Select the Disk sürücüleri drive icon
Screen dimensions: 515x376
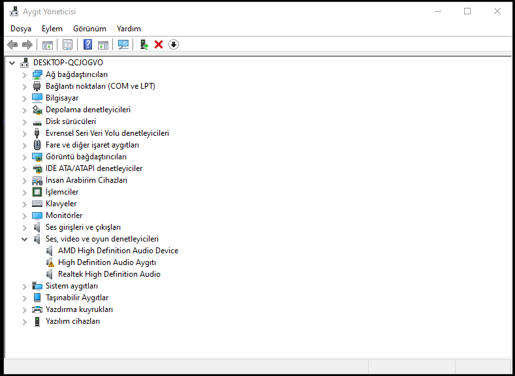click(x=37, y=123)
